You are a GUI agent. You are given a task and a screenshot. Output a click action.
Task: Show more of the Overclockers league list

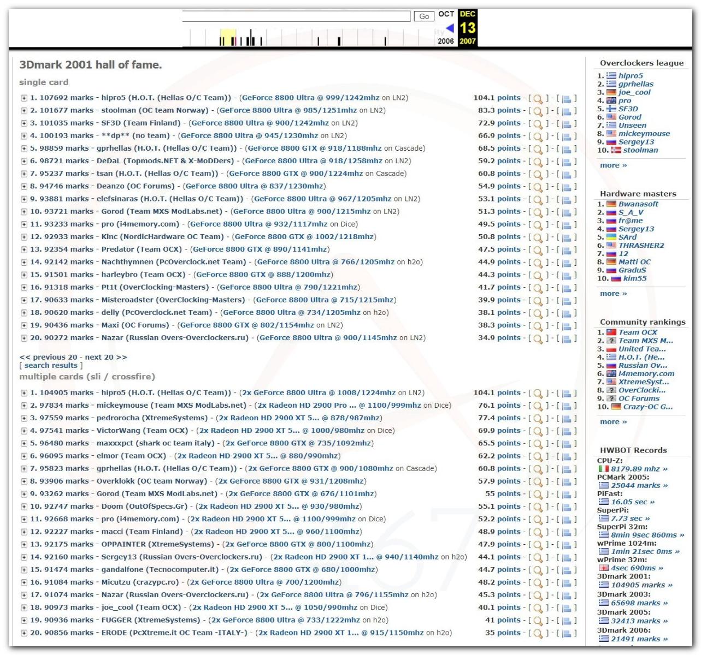point(613,165)
